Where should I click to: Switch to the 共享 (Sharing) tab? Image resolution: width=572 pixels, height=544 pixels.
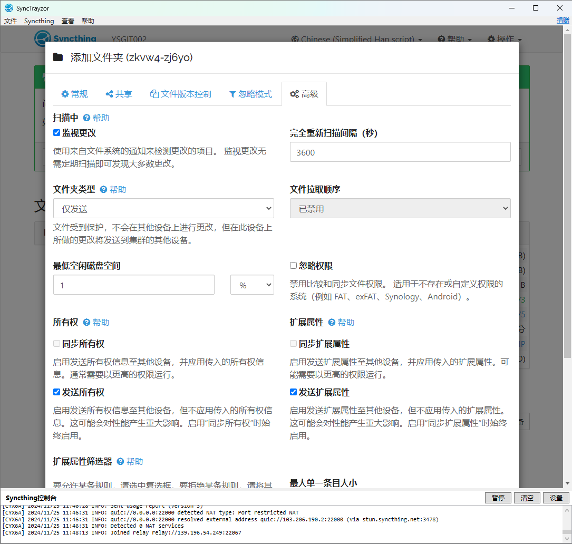point(119,94)
